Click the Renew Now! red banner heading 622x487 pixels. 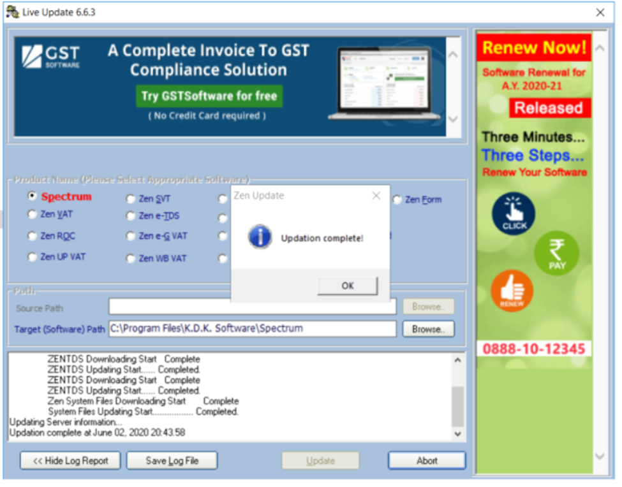pos(534,48)
